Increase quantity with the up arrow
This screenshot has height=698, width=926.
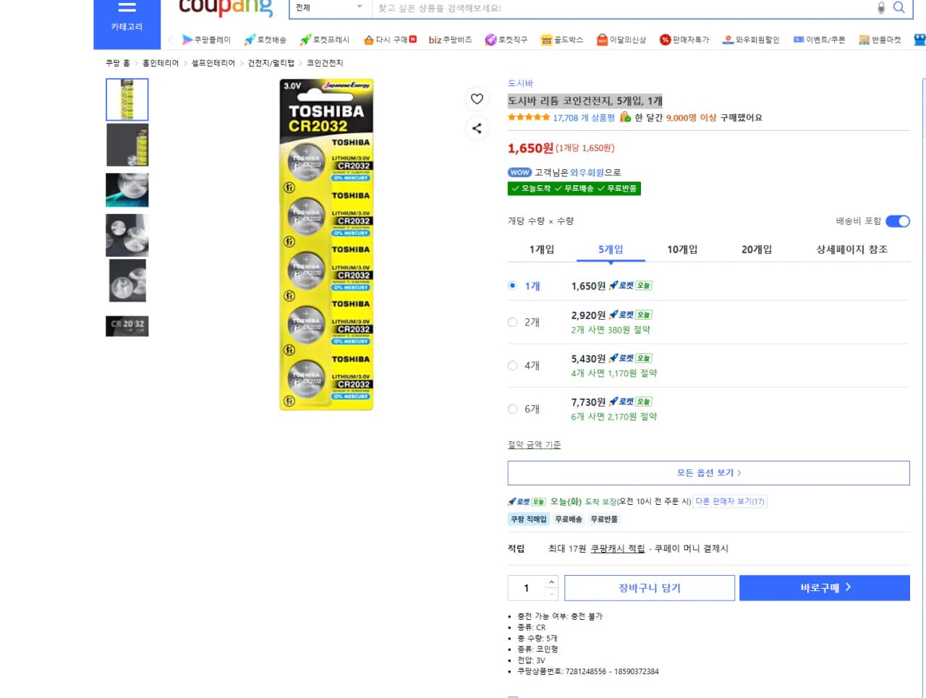click(551, 582)
